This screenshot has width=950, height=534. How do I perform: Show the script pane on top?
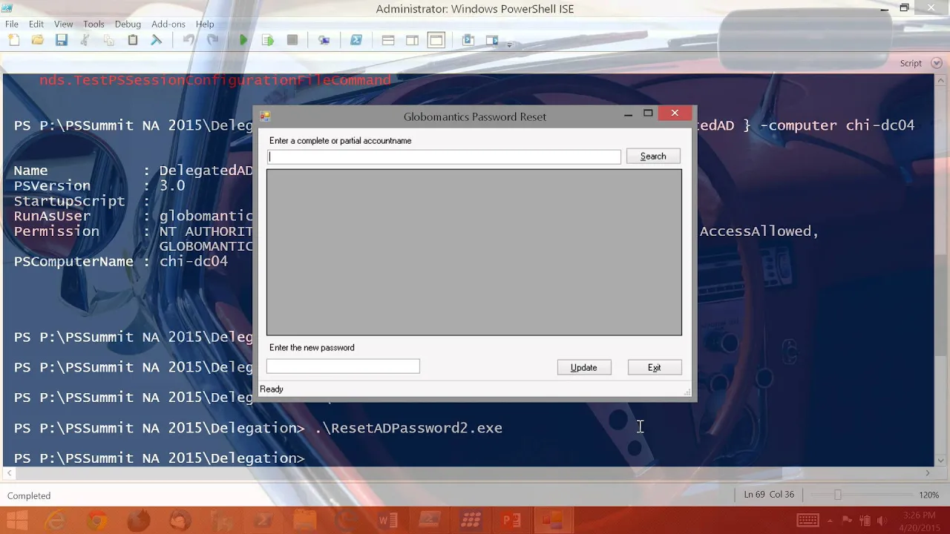388,40
